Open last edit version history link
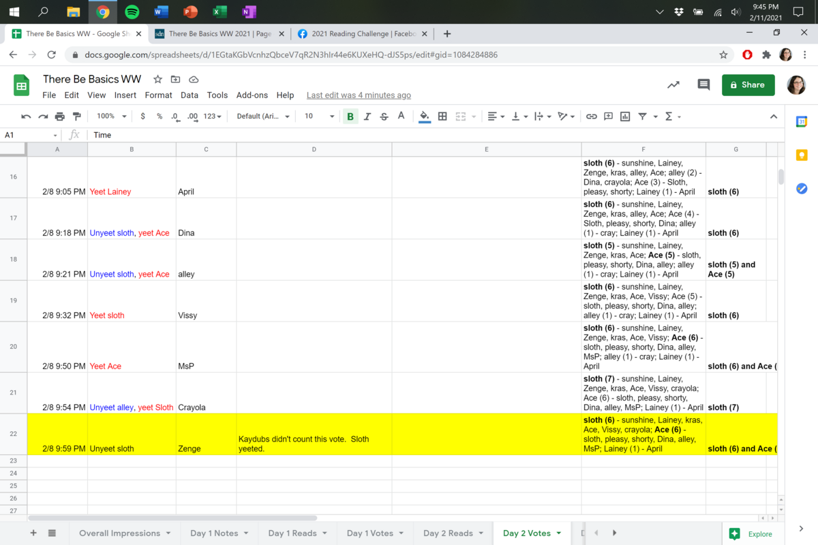Screen dimensions: 818x545 coord(359,95)
